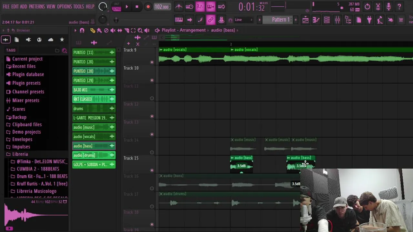Expand Plugin database folder
The width and height of the screenshot is (413, 232).
(28, 74)
